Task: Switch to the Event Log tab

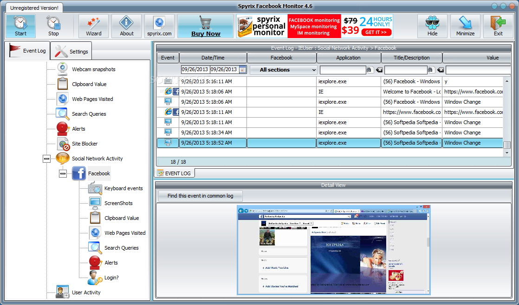Action: 27,51
